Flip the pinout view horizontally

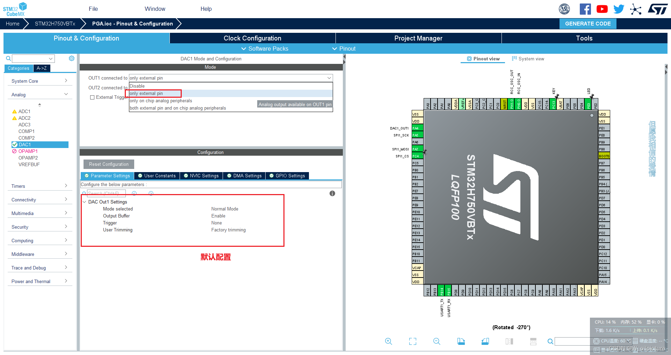[509, 341]
